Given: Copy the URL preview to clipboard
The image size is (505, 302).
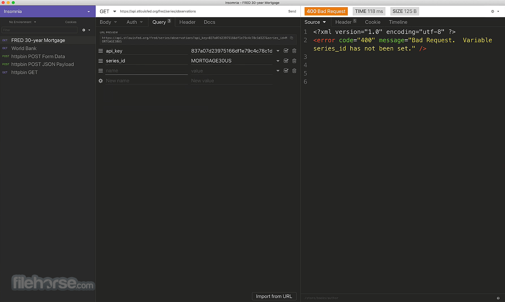Looking at the screenshot, I should click(291, 38).
